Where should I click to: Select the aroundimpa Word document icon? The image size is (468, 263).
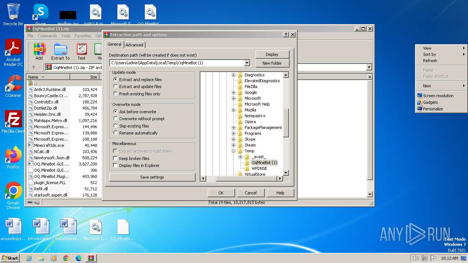tap(13, 229)
